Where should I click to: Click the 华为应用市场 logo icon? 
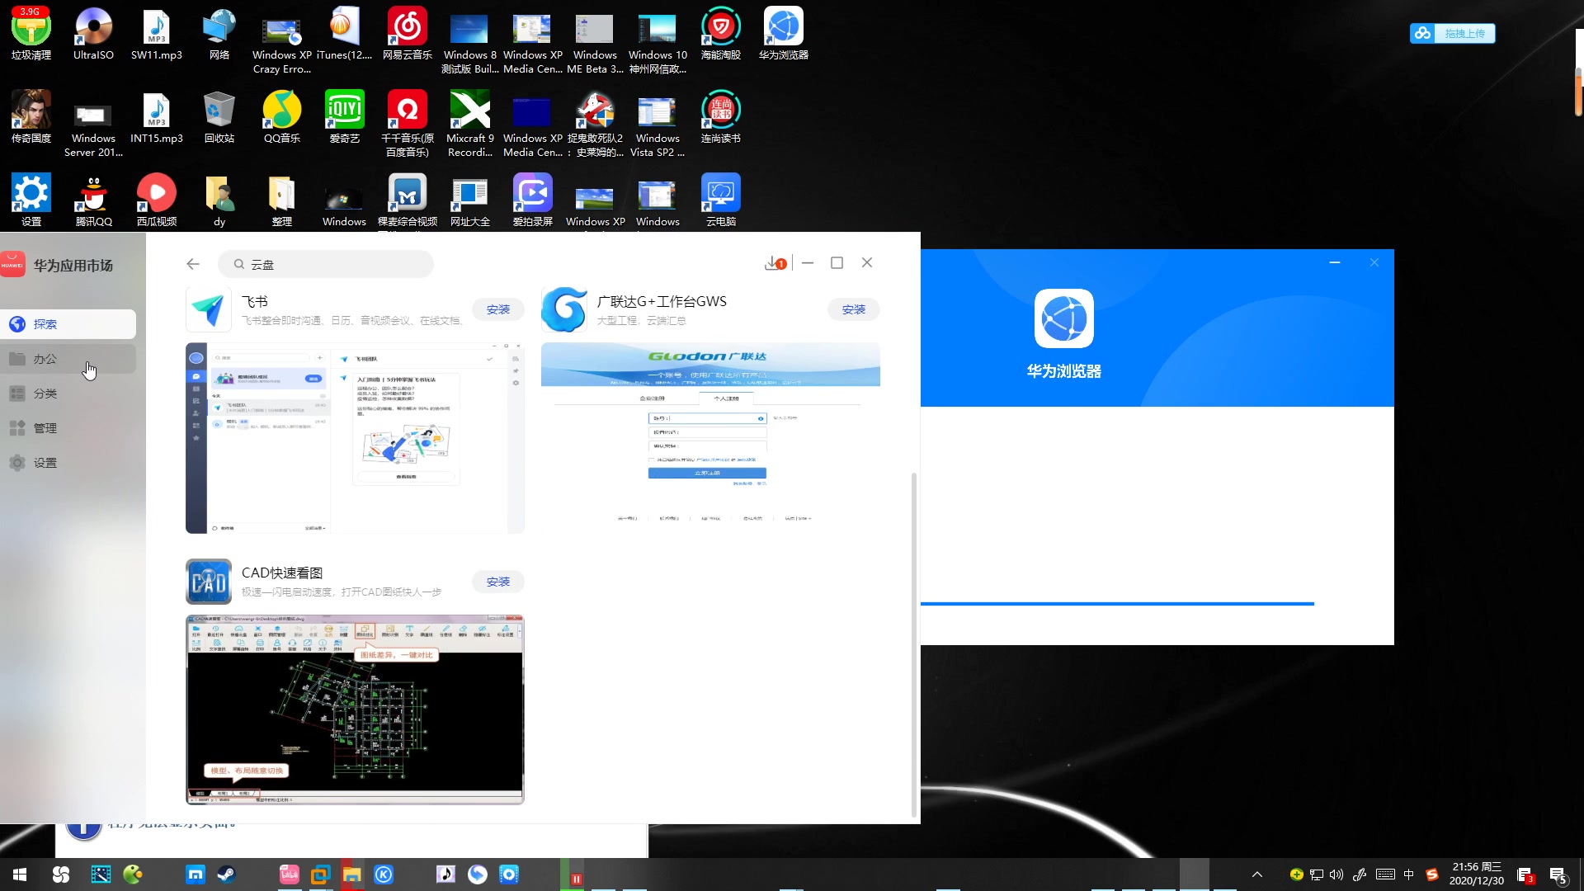pos(12,265)
